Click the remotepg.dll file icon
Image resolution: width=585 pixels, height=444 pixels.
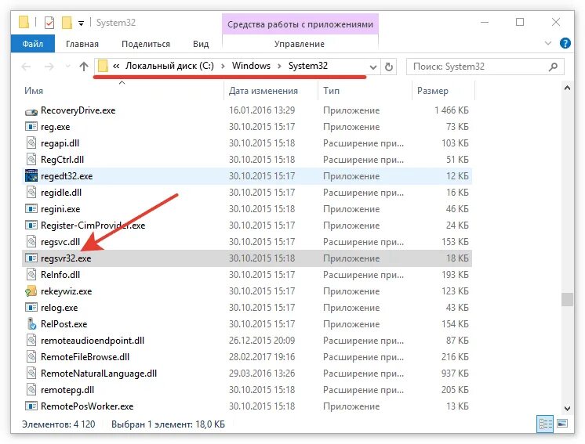pos(31,389)
